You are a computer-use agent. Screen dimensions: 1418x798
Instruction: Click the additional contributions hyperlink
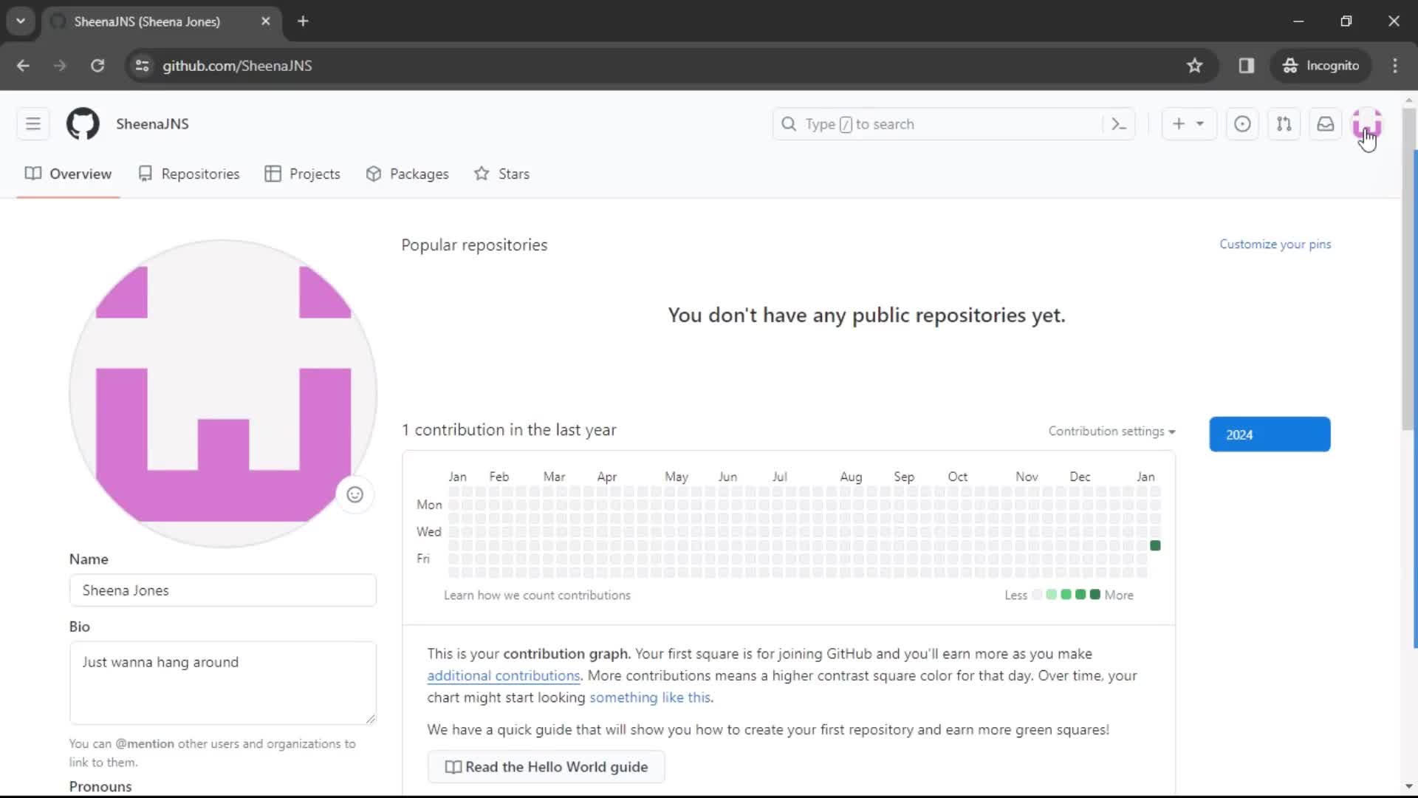pyautogui.click(x=504, y=675)
